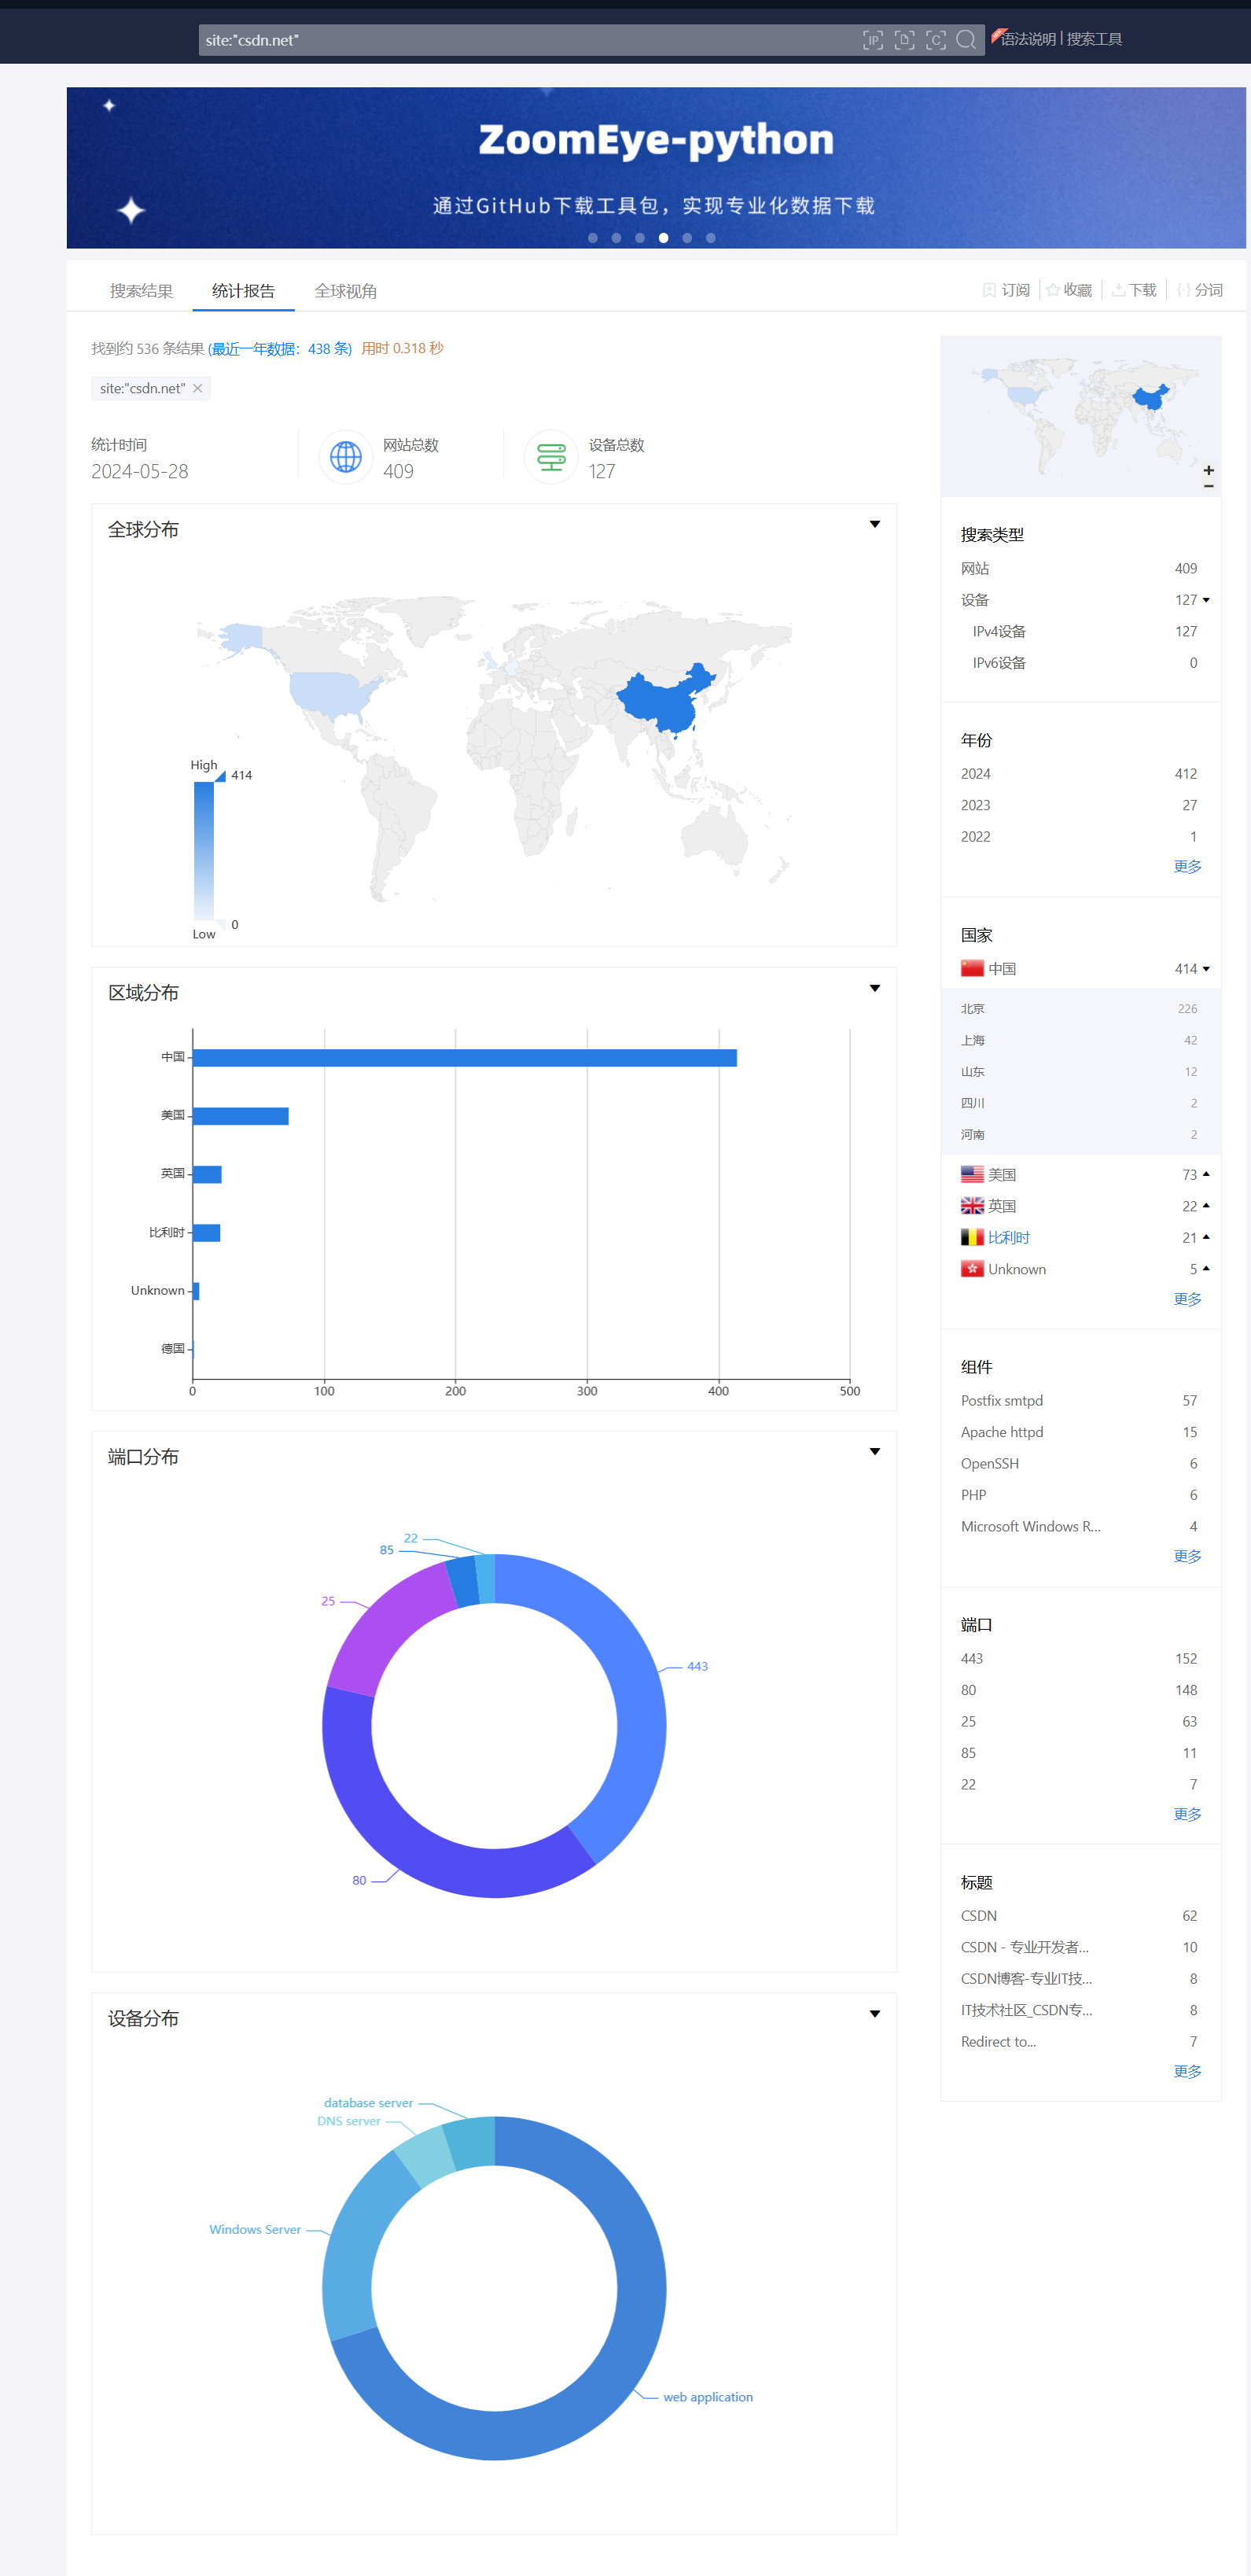Show 更多 under 年份 section
Viewport: 1251px width, 2576px height.
pyautogui.click(x=1187, y=866)
